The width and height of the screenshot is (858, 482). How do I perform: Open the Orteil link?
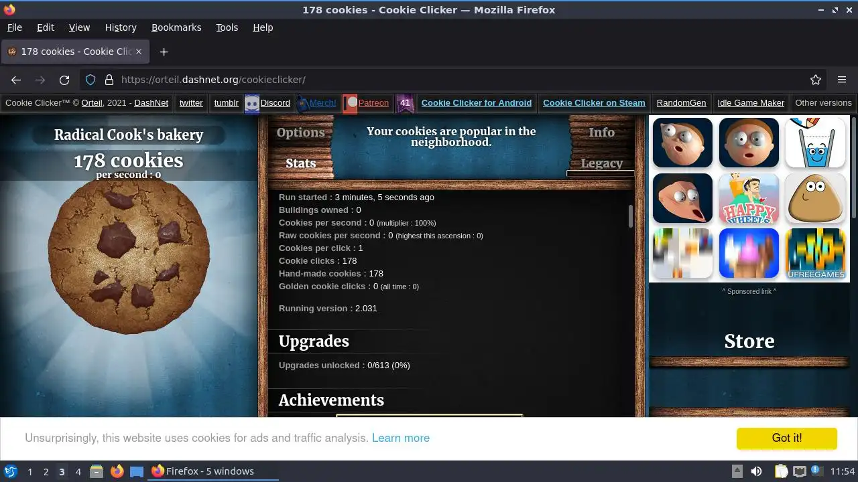[92, 103]
